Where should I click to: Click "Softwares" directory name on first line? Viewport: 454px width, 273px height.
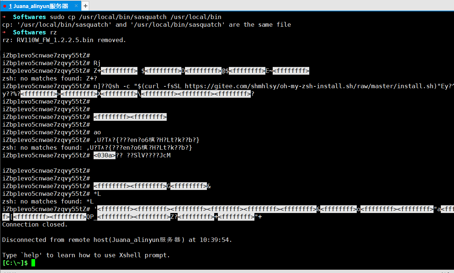click(x=29, y=17)
